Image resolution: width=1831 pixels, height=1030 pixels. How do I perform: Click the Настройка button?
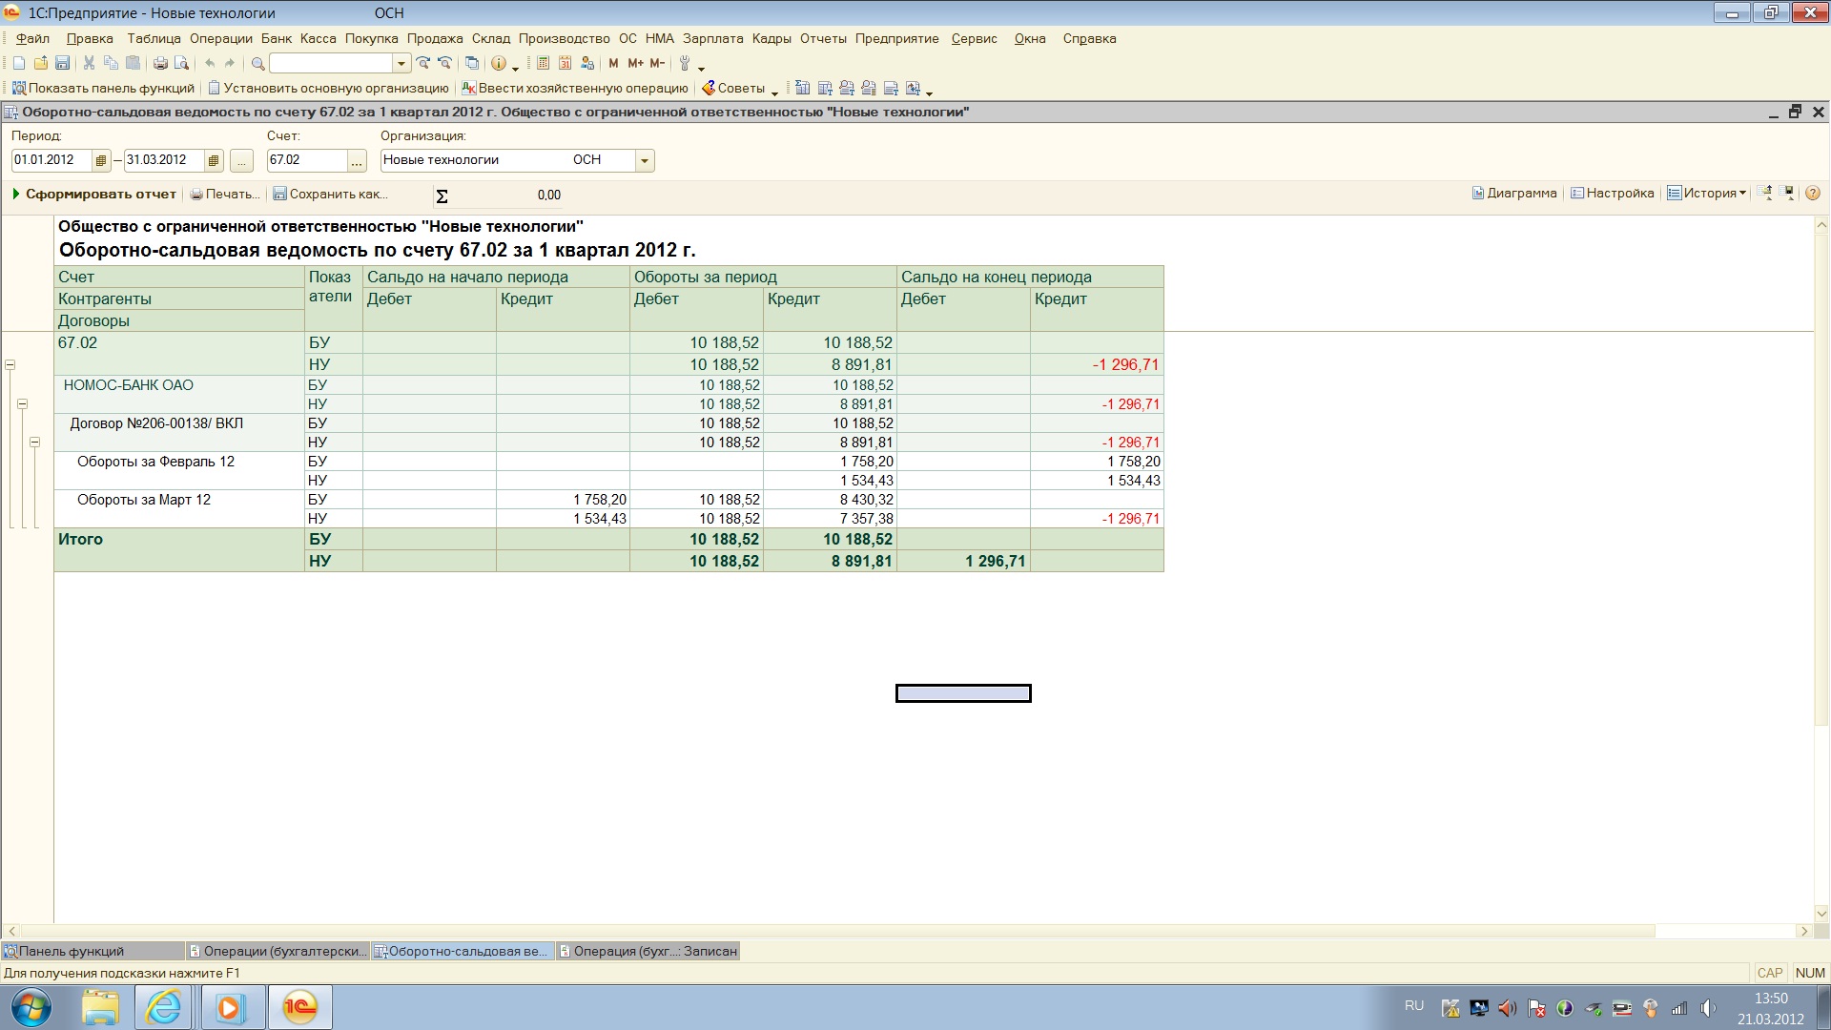point(1612,193)
